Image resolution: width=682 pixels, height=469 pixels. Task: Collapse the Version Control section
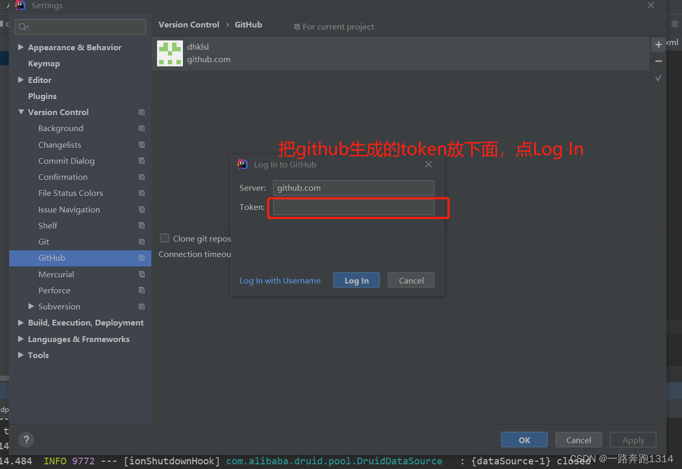click(x=21, y=112)
